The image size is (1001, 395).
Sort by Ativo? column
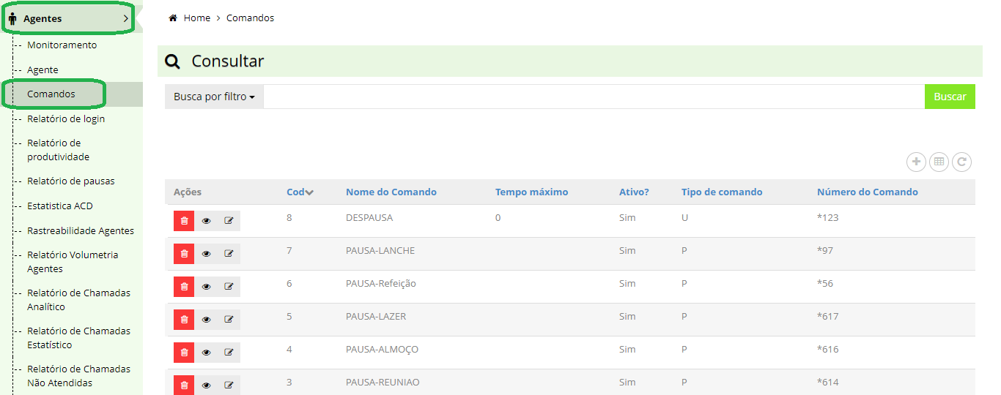634,192
